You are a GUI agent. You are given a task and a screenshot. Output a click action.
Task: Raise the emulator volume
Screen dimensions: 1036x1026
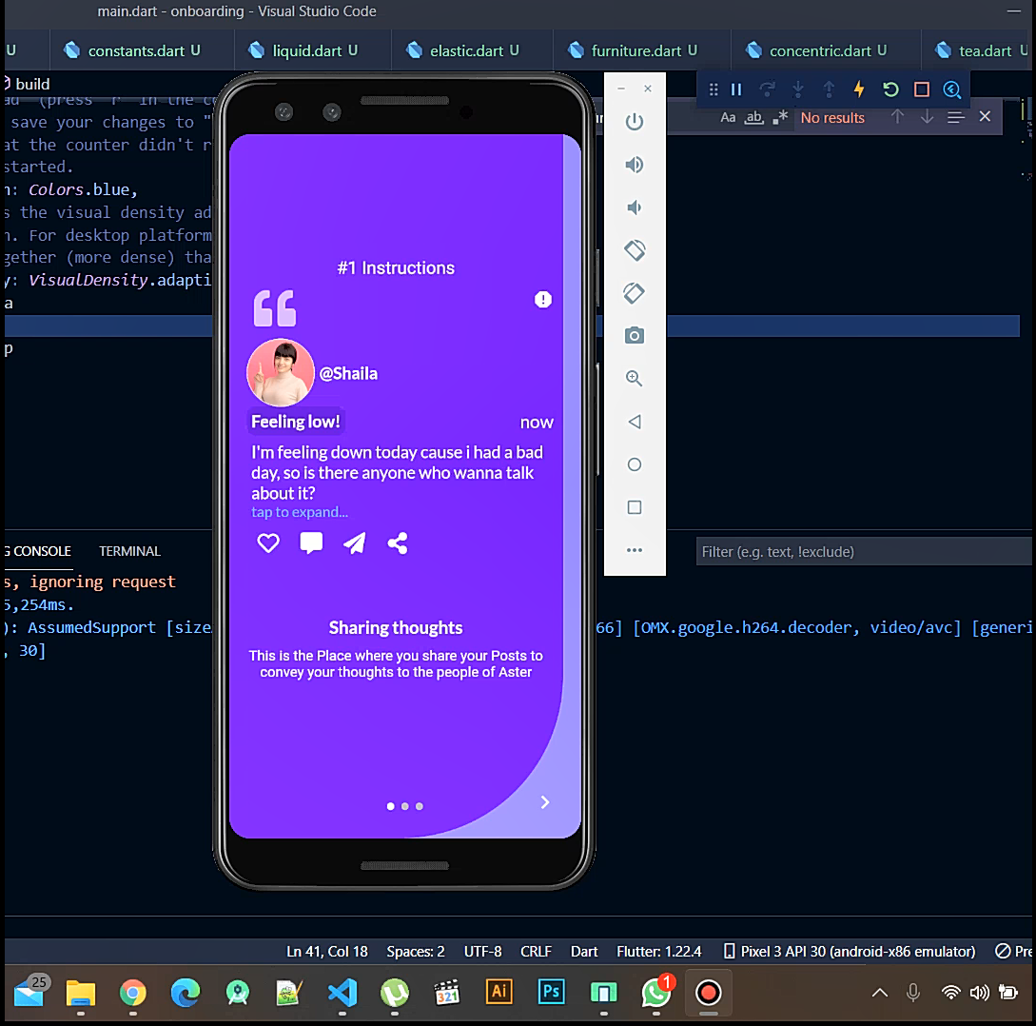point(635,164)
